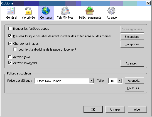152x117 pixels.
Task: Open the Général sliders icon
Action: click(11, 11)
